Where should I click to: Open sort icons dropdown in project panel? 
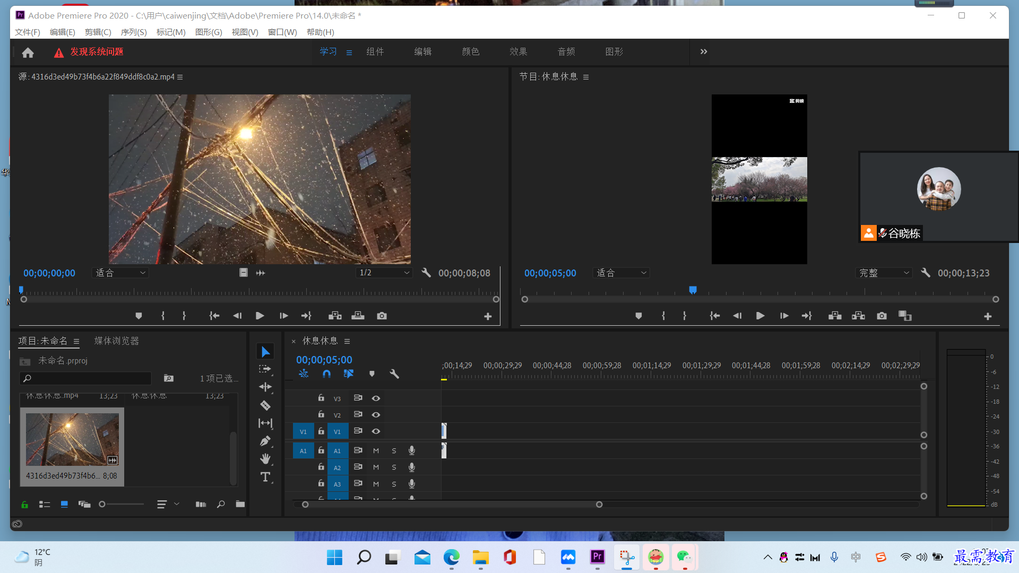(168, 504)
